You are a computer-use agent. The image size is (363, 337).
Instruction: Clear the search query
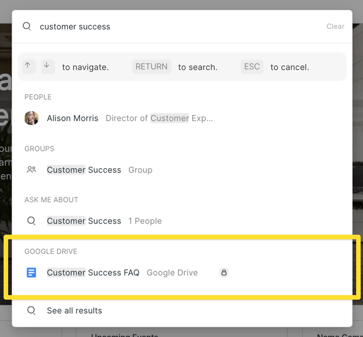[335, 26]
